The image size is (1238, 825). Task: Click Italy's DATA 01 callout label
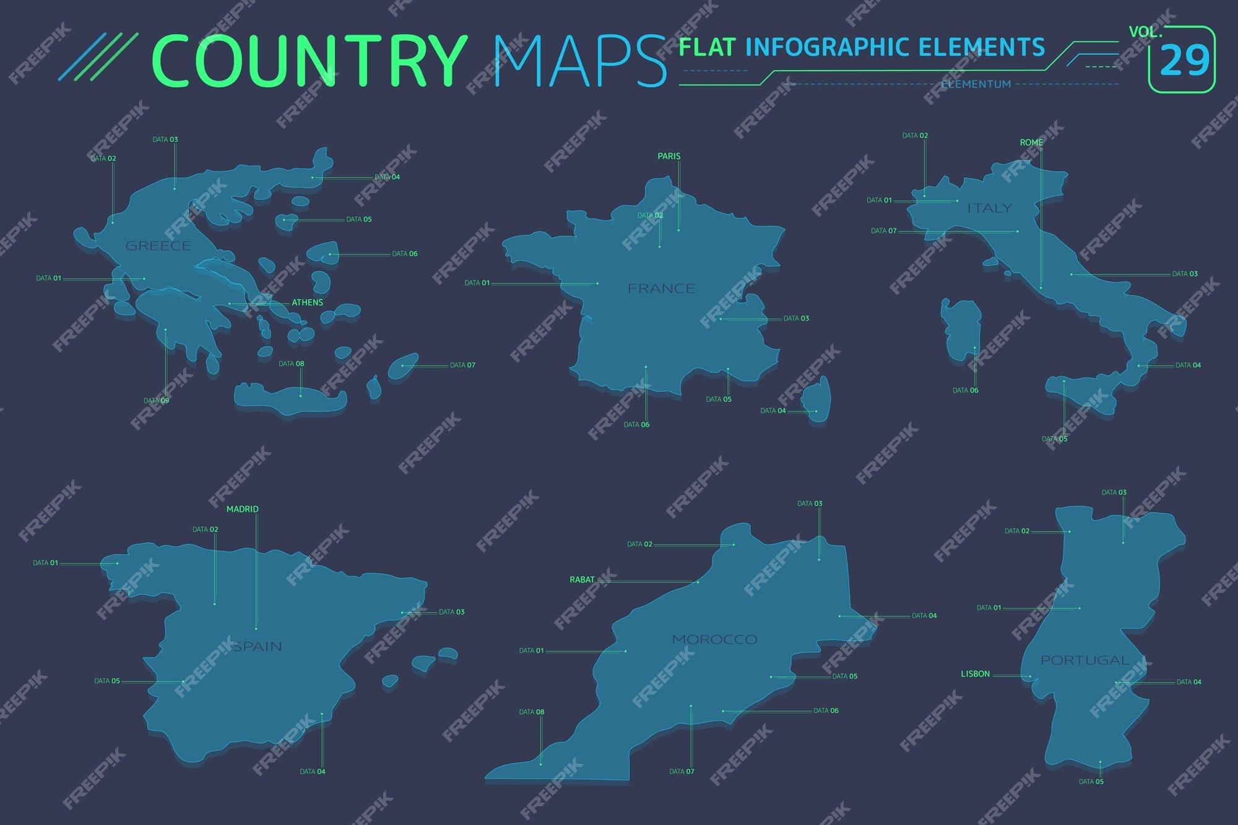880,201
